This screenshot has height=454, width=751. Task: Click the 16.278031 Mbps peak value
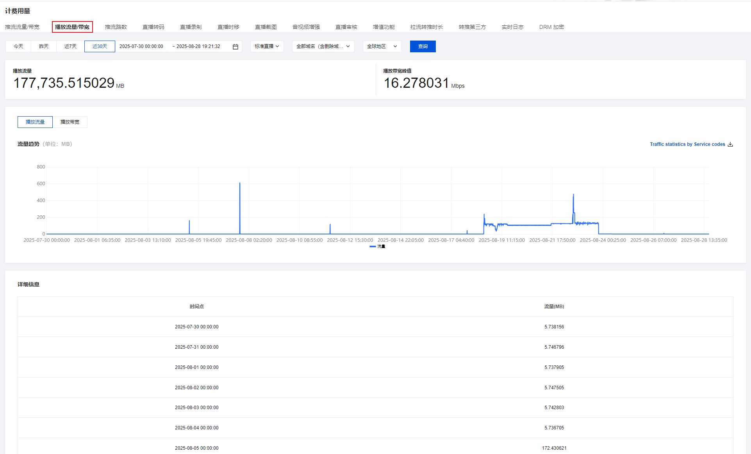point(424,83)
